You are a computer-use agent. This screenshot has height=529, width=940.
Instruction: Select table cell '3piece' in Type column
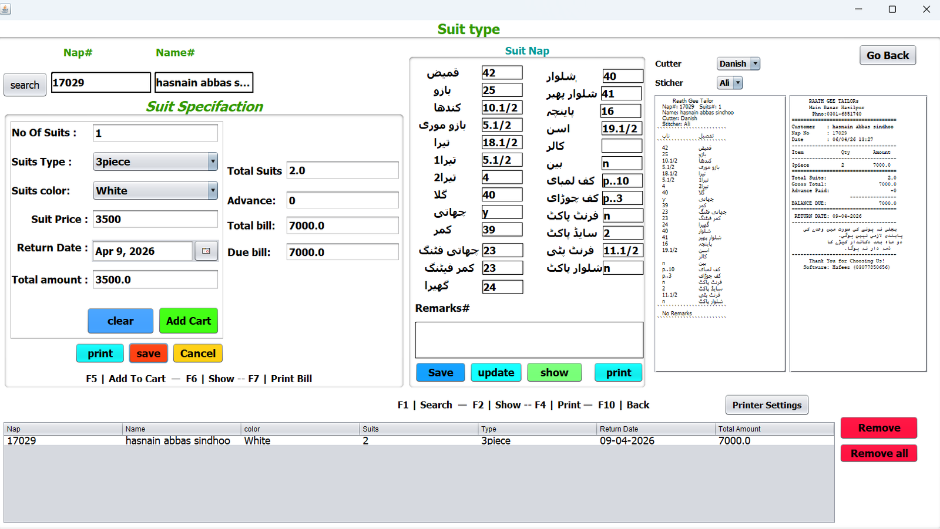[x=537, y=440]
